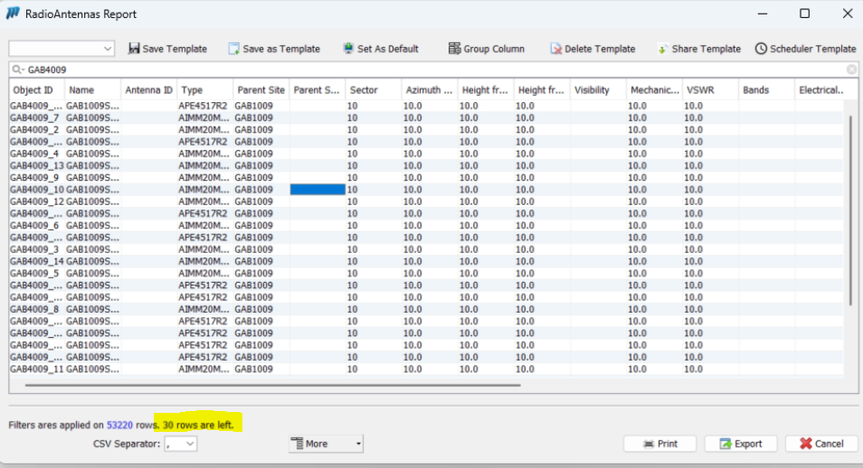Expand the template selection dropdown
This screenshot has height=468, width=863.
(109, 49)
